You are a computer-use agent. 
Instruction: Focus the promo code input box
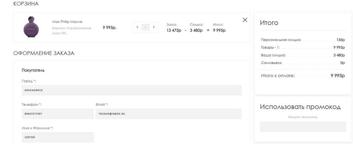303,127
